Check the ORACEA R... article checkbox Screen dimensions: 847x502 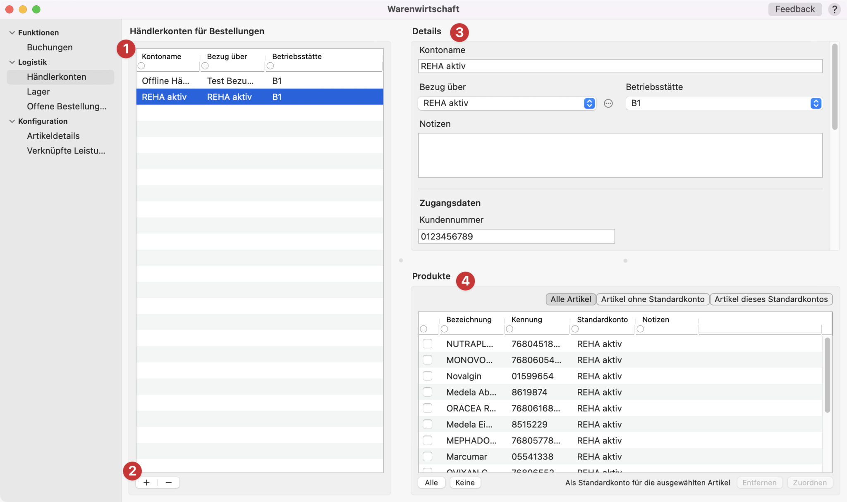427,408
